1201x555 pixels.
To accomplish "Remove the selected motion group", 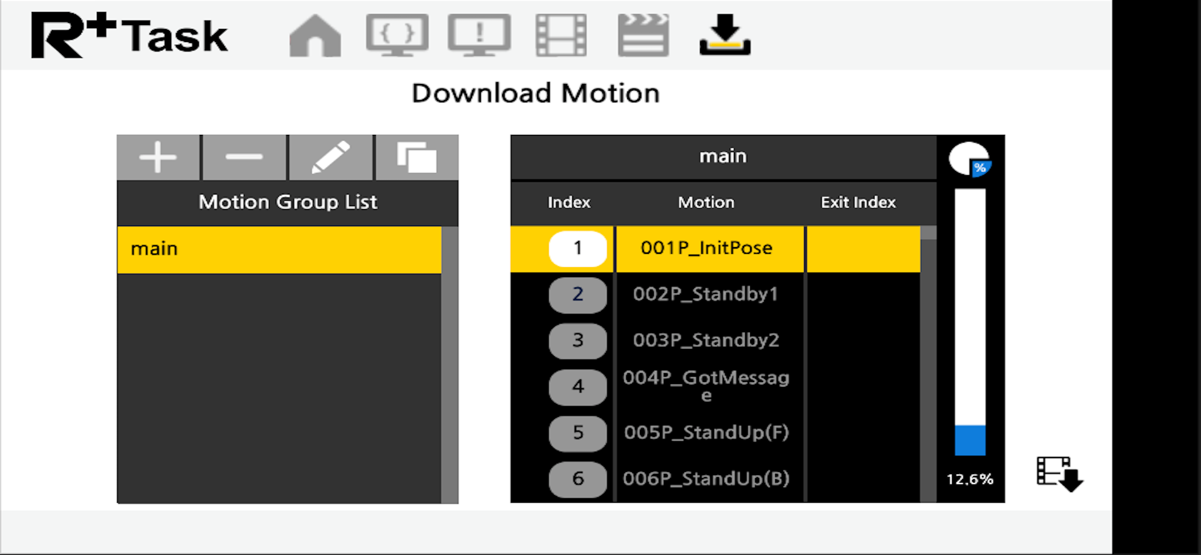I will click(244, 157).
